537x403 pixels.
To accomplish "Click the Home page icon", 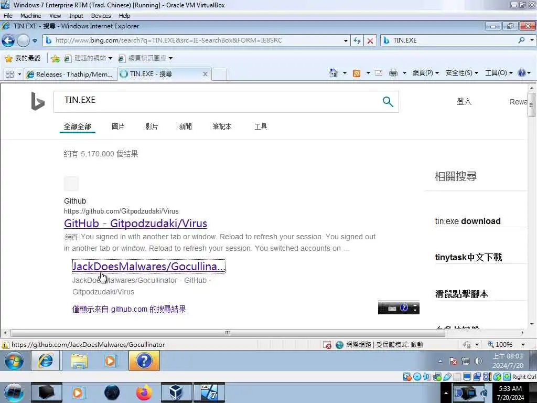I will tap(333, 73).
